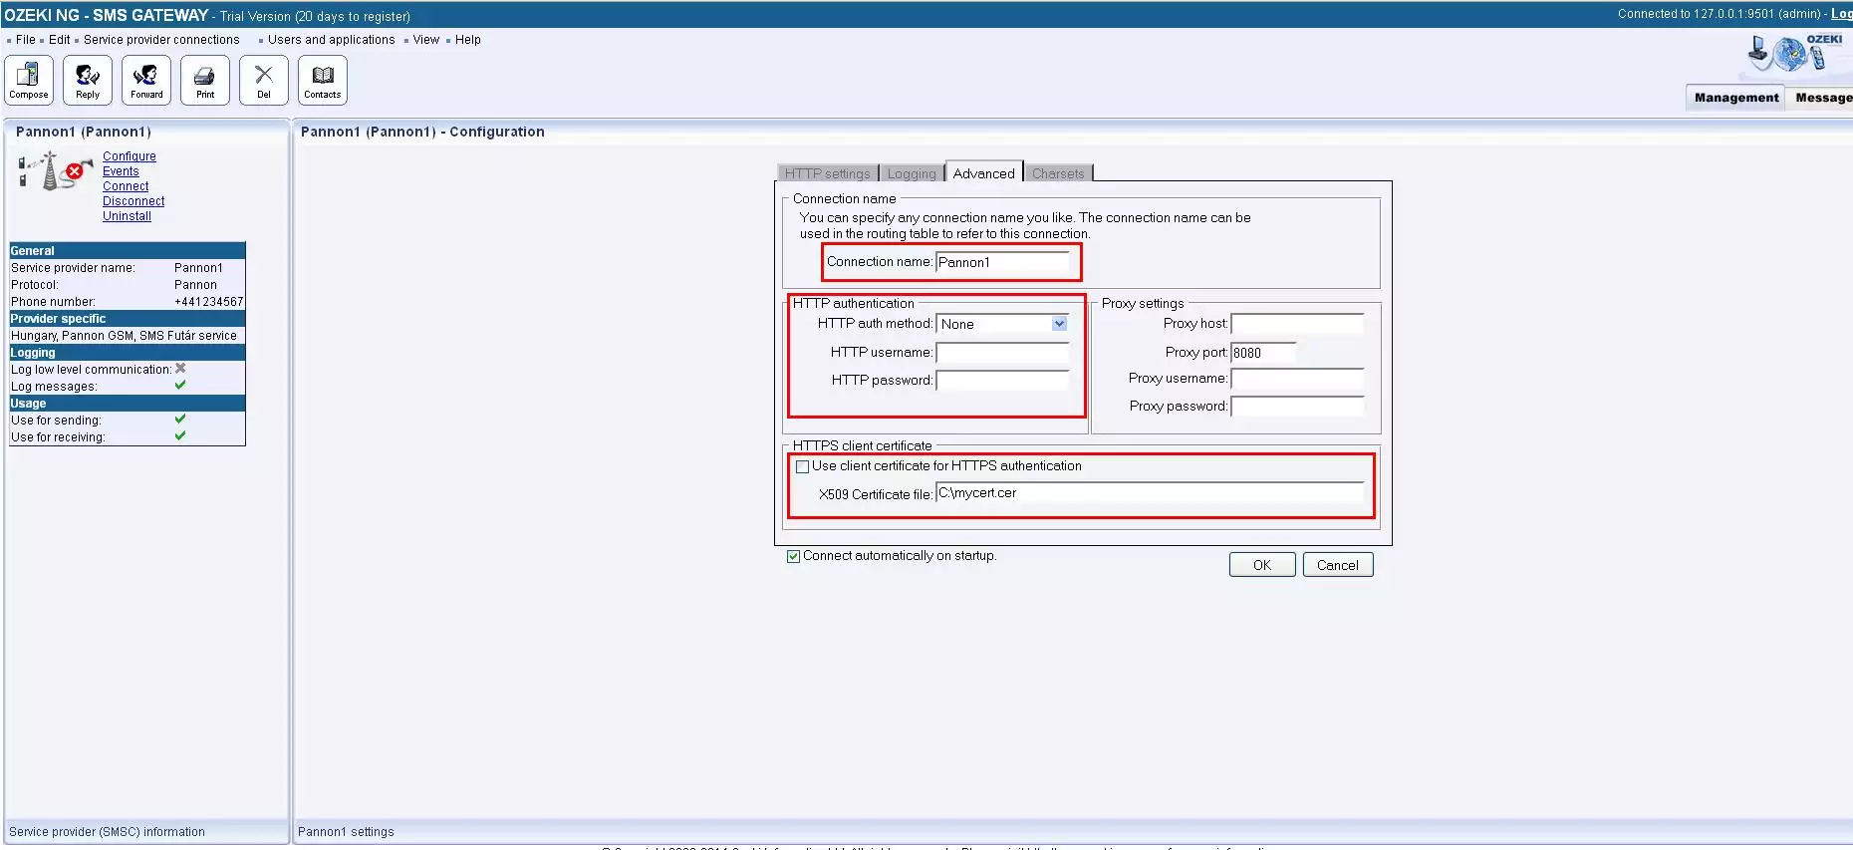This screenshot has width=1853, height=850.
Task: Click the Use for sending check icon
Action: (x=180, y=420)
